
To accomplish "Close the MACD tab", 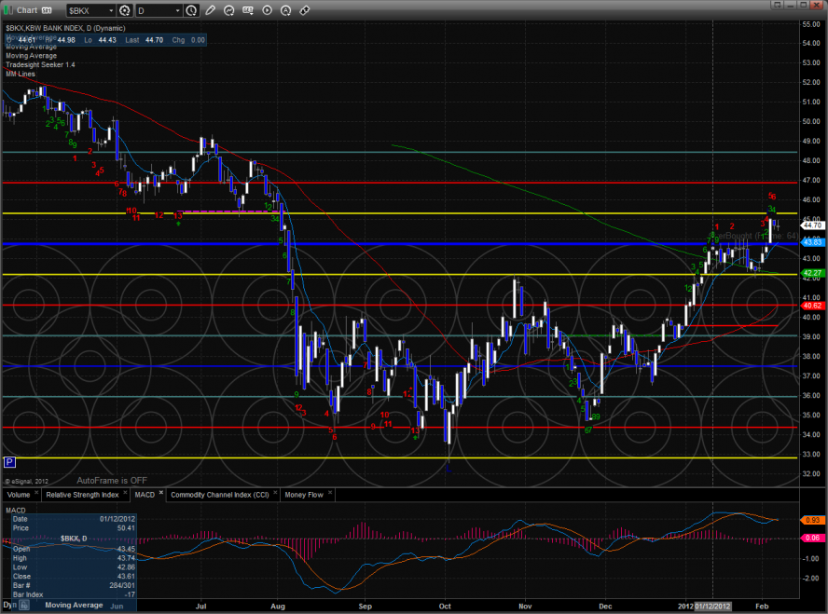I will [x=161, y=493].
